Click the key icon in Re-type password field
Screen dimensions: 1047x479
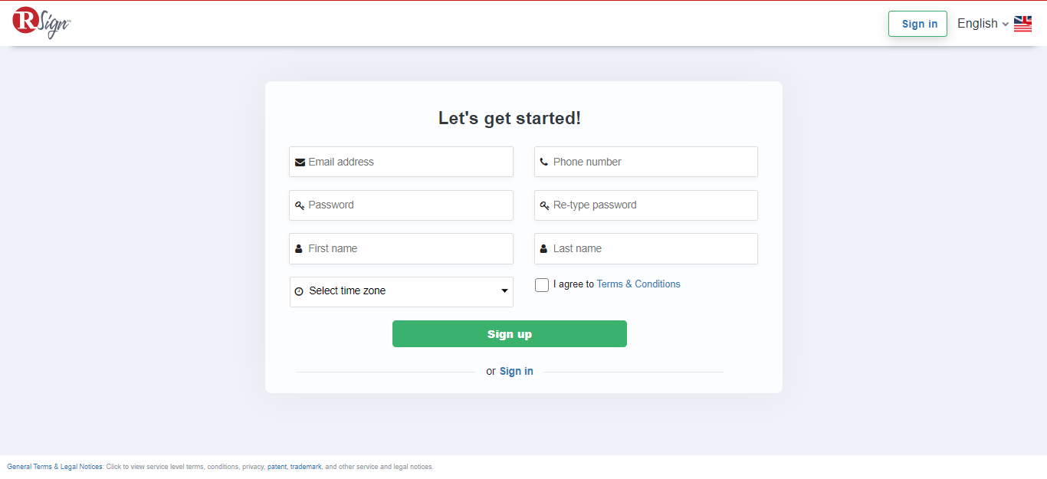pos(544,205)
